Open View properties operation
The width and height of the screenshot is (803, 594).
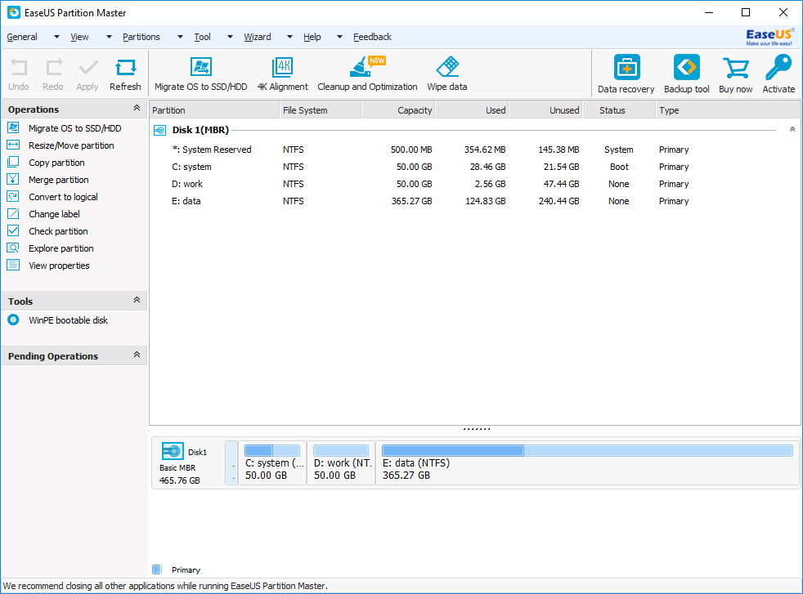[x=59, y=266]
